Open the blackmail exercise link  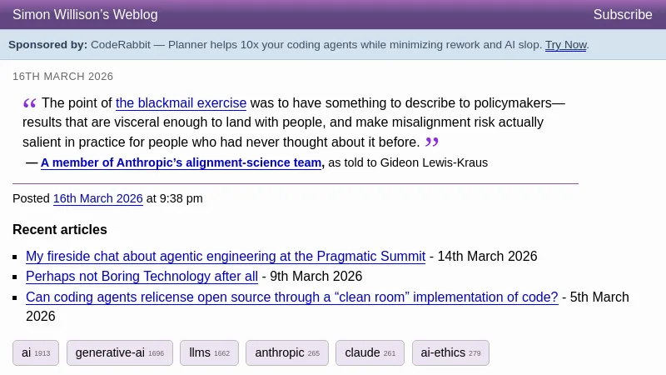tap(181, 103)
